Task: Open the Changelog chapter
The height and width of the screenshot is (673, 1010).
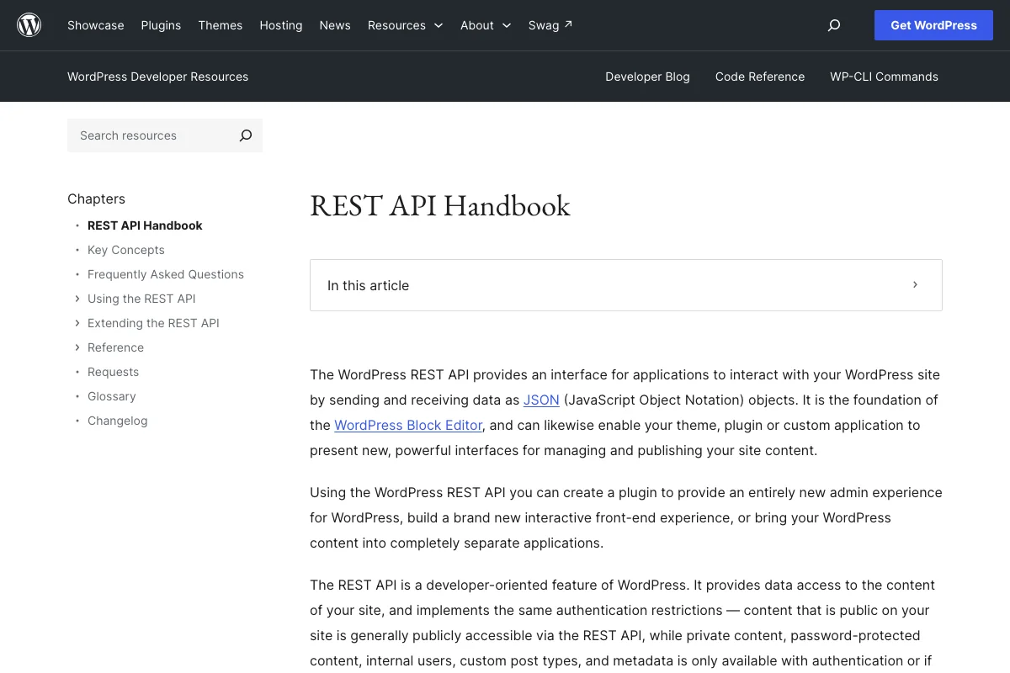Action: click(x=117, y=421)
